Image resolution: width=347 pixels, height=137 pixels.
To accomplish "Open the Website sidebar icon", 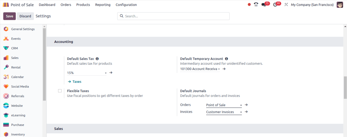I will [x=6, y=106].
